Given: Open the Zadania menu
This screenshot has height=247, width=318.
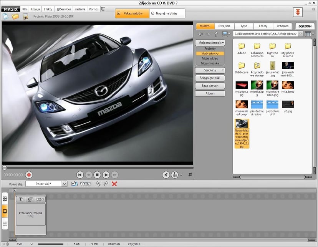Looking at the screenshot, I should 80,9.
